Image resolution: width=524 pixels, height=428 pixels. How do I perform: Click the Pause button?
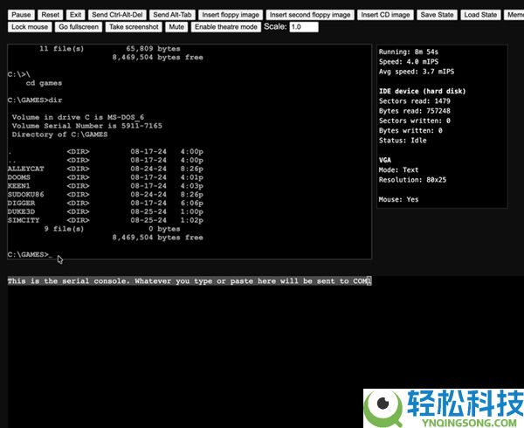(x=22, y=15)
